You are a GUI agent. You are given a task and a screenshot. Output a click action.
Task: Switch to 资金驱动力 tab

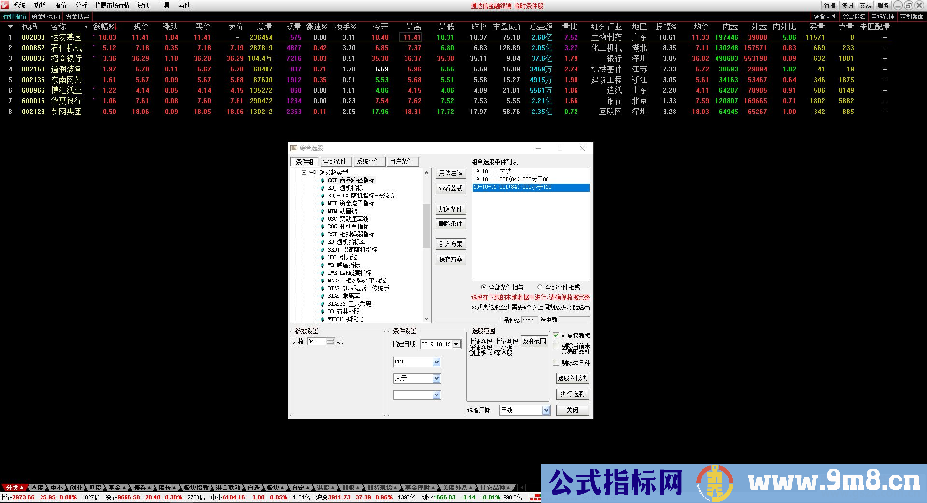46,16
